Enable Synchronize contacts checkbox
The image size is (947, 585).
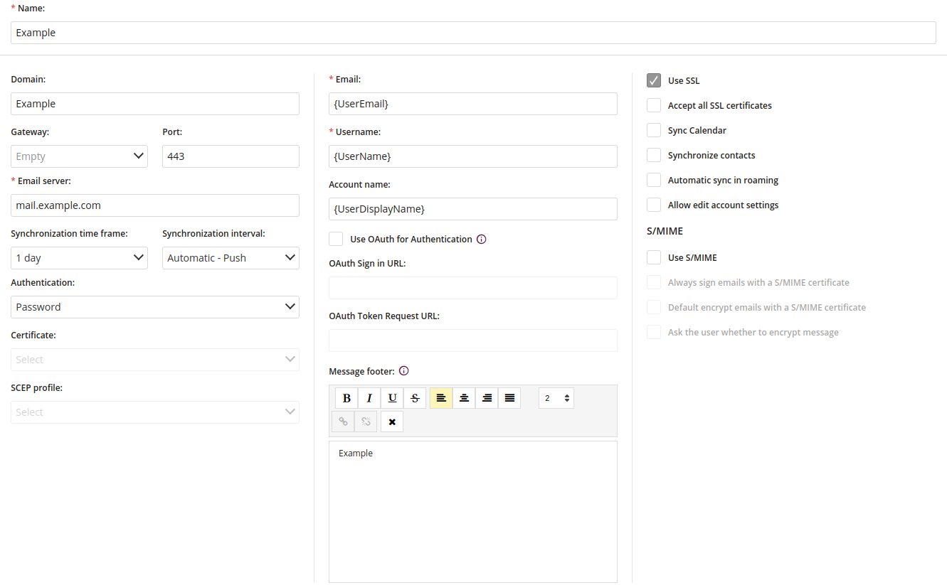point(654,155)
